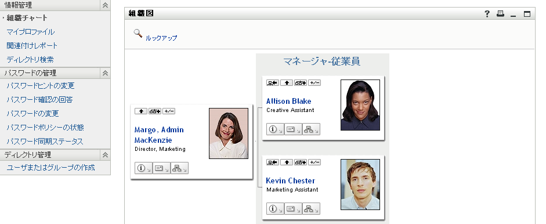Image resolution: width=546 pixels, height=224 pixels.
Task: Click the Creative Assistant title text
Action: click(290, 110)
